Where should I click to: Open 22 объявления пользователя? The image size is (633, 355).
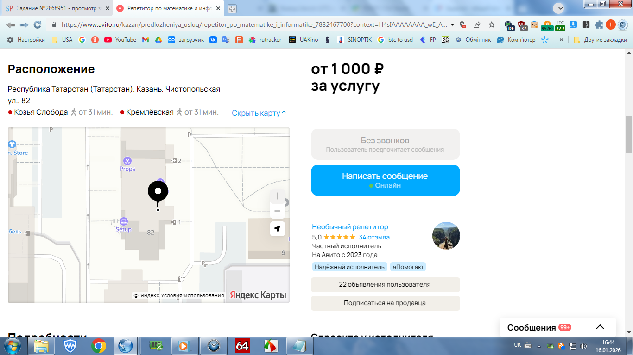click(x=385, y=284)
